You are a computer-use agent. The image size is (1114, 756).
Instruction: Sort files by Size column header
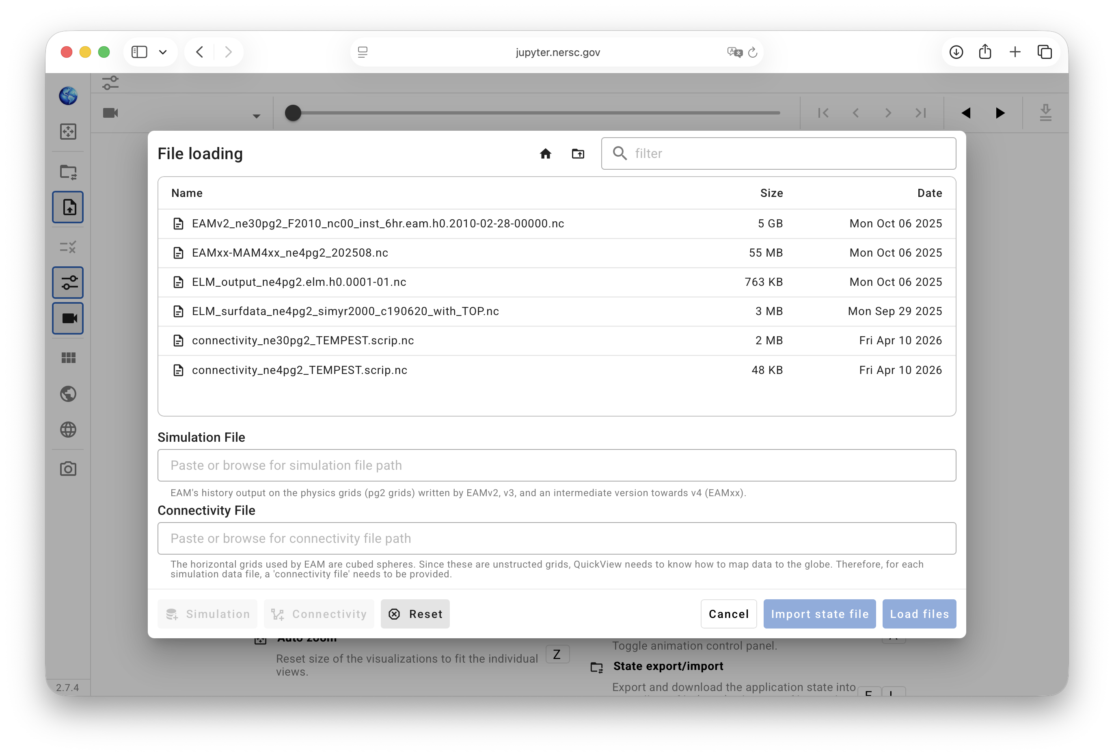(x=771, y=193)
